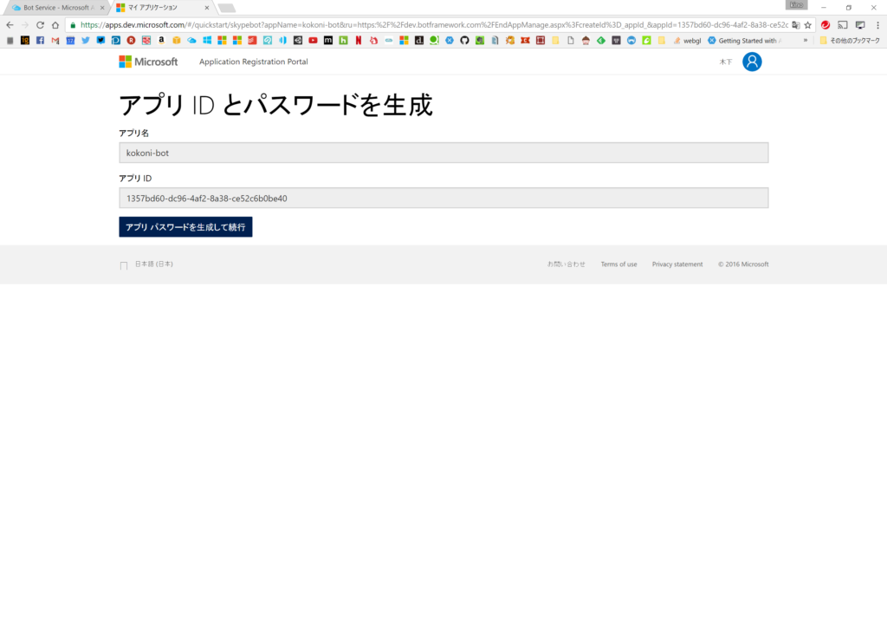Open the Chrome three-dot menu
This screenshot has height=619, width=887.
click(x=877, y=25)
